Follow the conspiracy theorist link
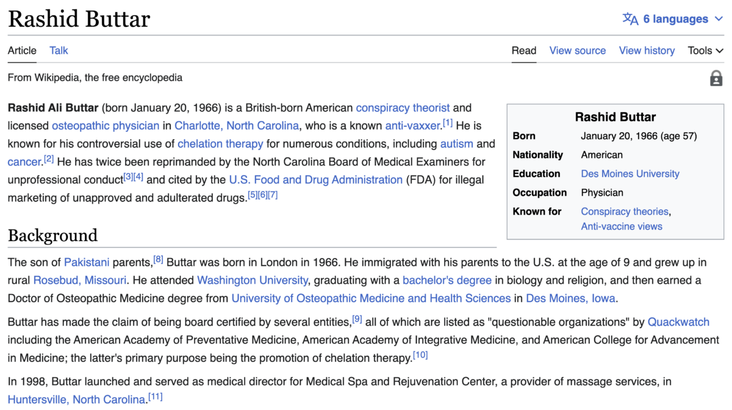732x410 pixels. 403,108
